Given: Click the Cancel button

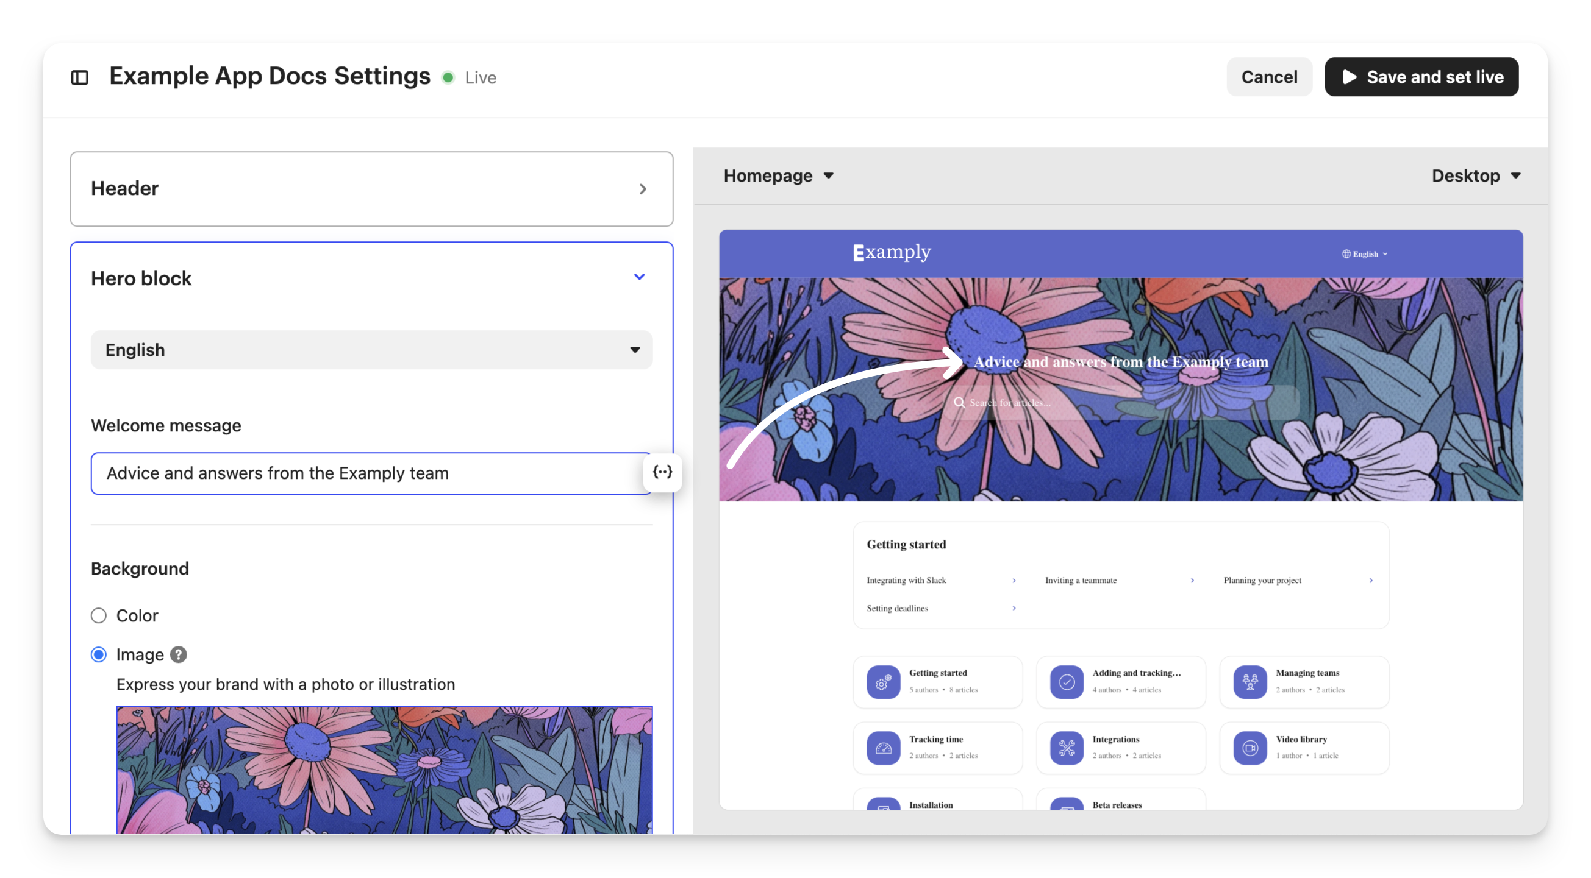Looking at the screenshot, I should pyautogui.click(x=1268, y=77).
